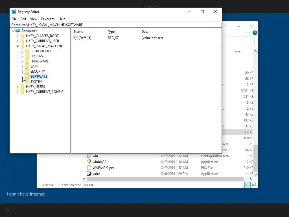Click the write application icon
This screenshot has height=217, width=289.
(x=89, y=174)
